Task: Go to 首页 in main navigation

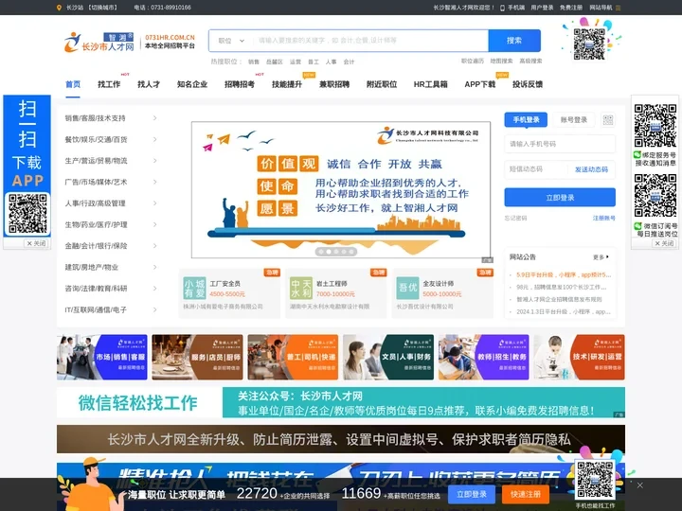Action: [x=73, y=84]
